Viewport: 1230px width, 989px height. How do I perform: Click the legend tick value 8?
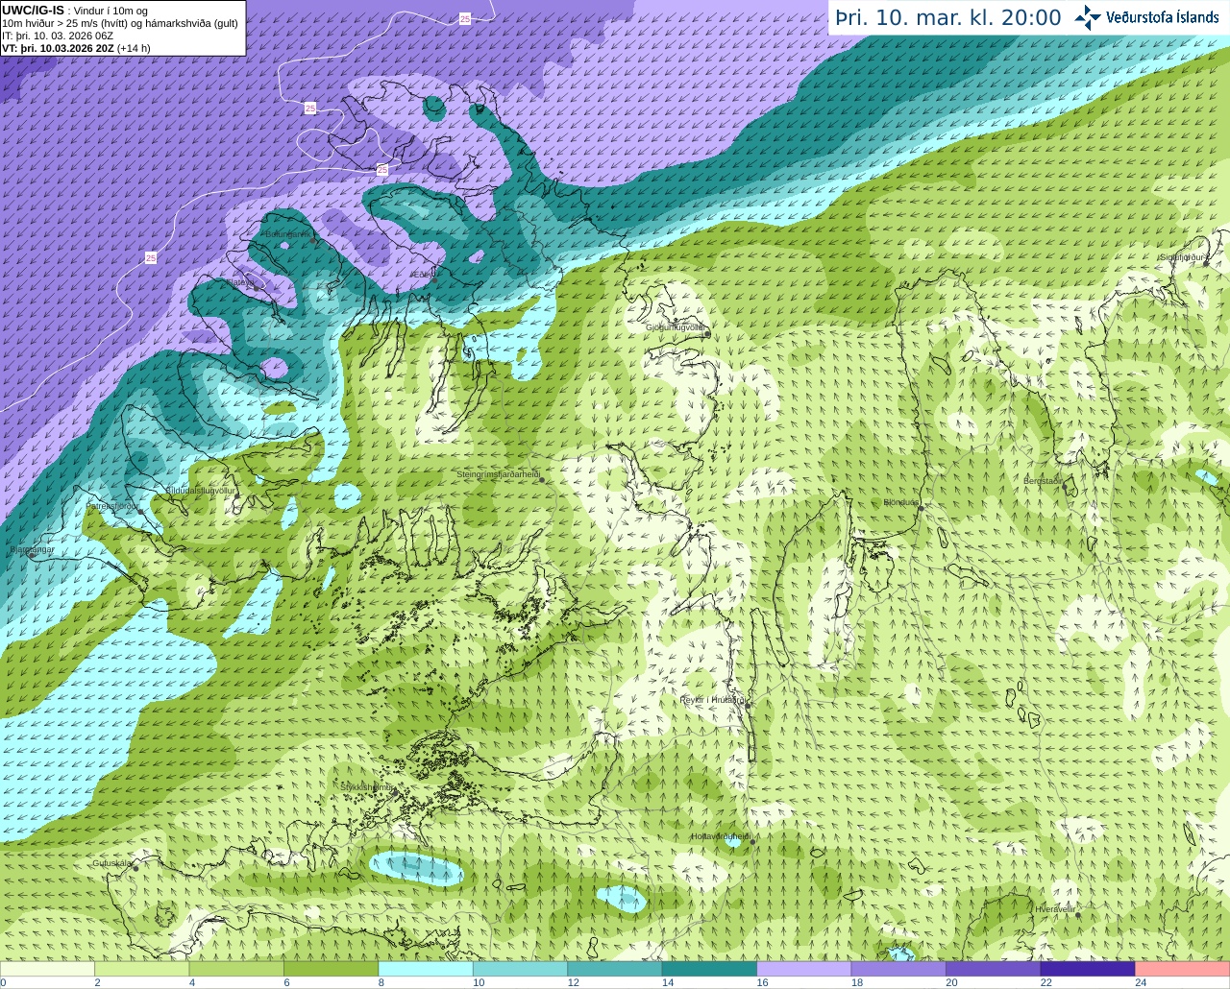381,982
